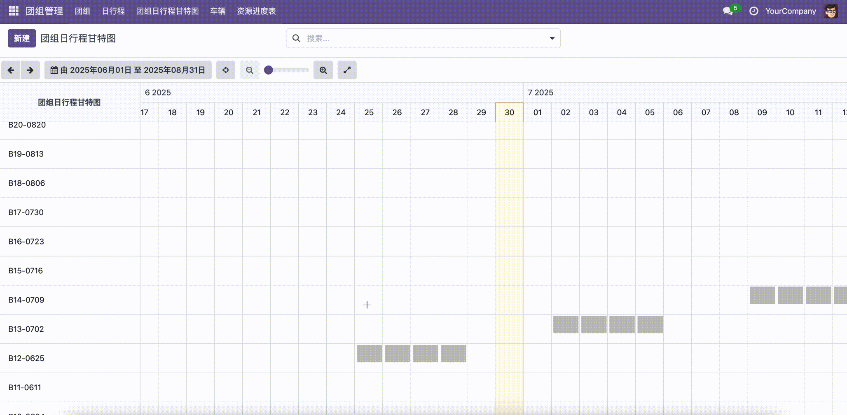Open the 资源进度表 menu
Screen dimensions: 847x415
pos(256,11)
